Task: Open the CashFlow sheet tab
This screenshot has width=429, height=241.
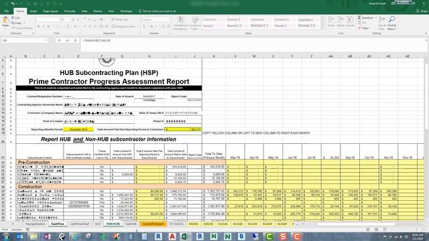Action: (58, 224)
